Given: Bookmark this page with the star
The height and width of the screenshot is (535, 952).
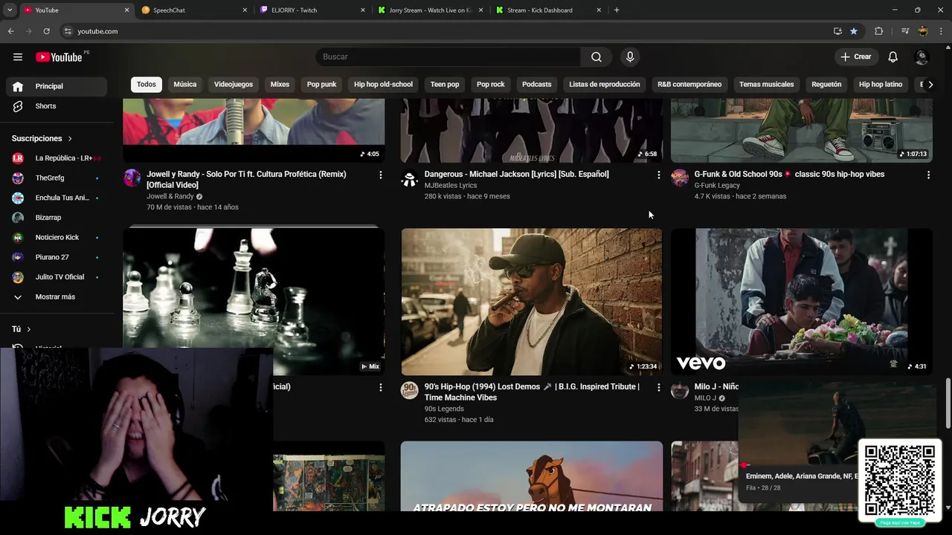Looking at the screenshot, I should click(x=854, y=31).
